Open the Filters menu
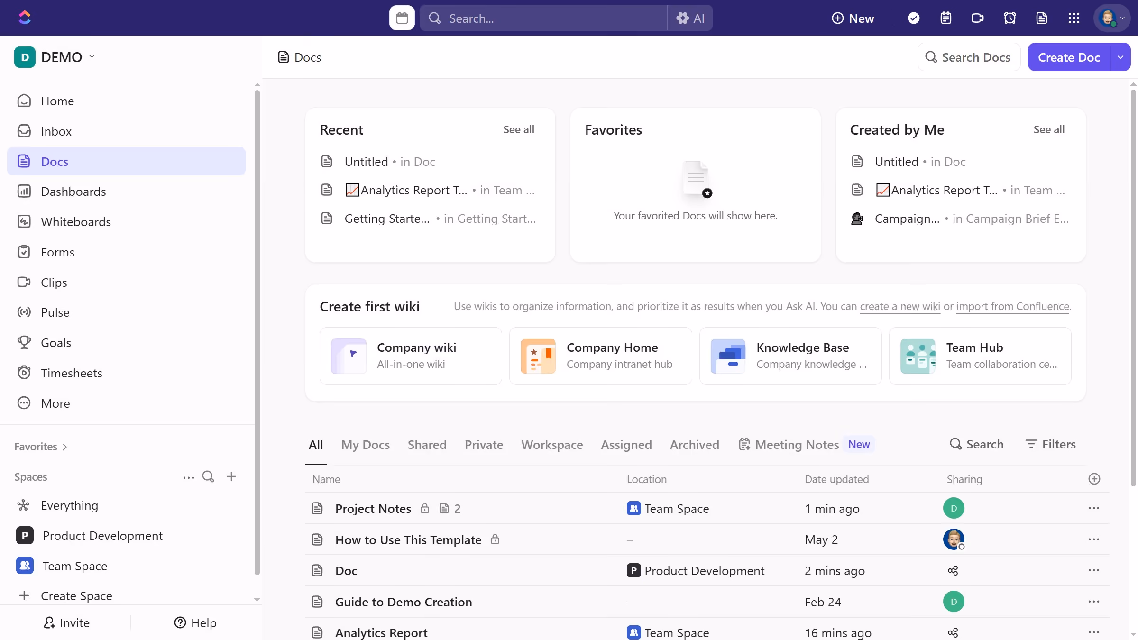The width and height of the screenshot is (1138, 640). pos(1051,444)
